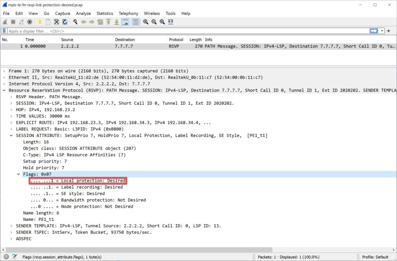Toggle auto-scroll during live capture
This screenshot has height=261, width=397.
125,22
